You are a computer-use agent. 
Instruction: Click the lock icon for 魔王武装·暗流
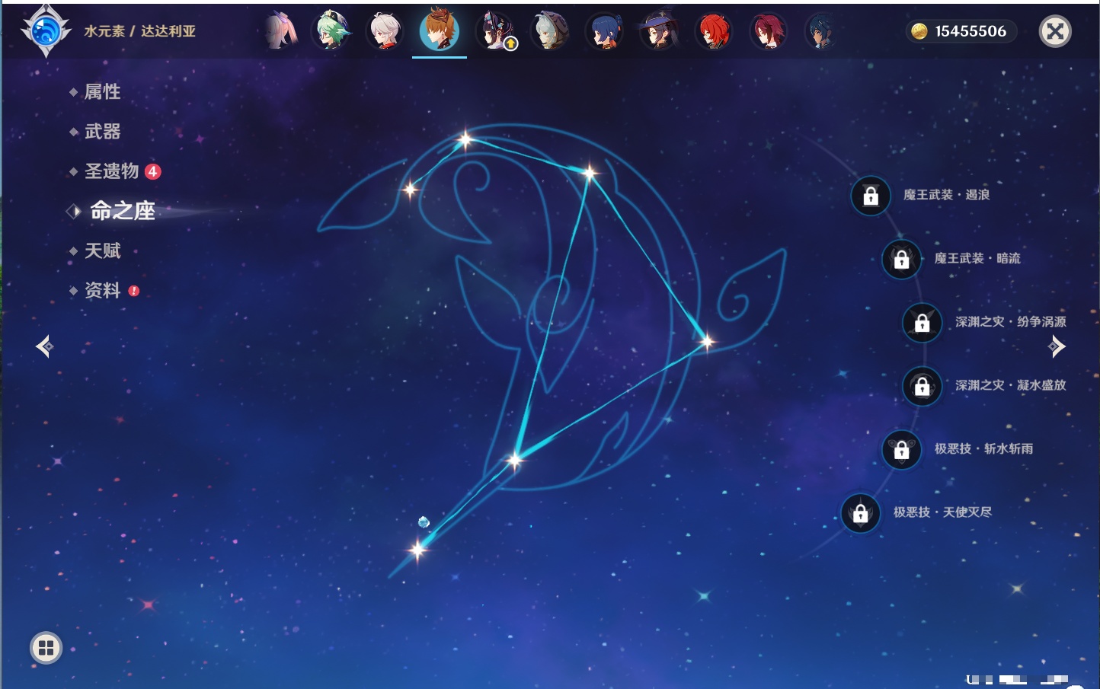901,260
